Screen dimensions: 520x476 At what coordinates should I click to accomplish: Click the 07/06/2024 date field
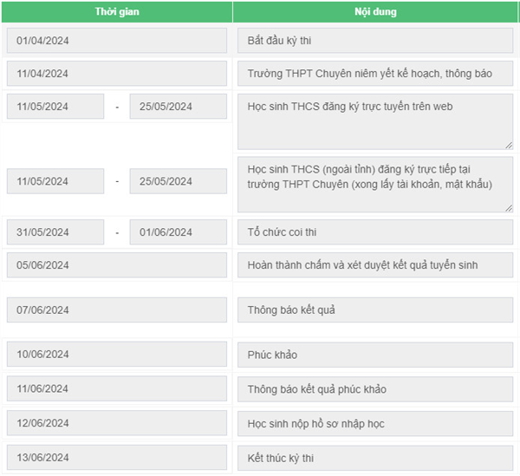click(x=117, y=310)
